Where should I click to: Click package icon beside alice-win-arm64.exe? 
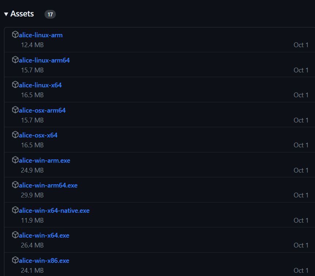15,185
